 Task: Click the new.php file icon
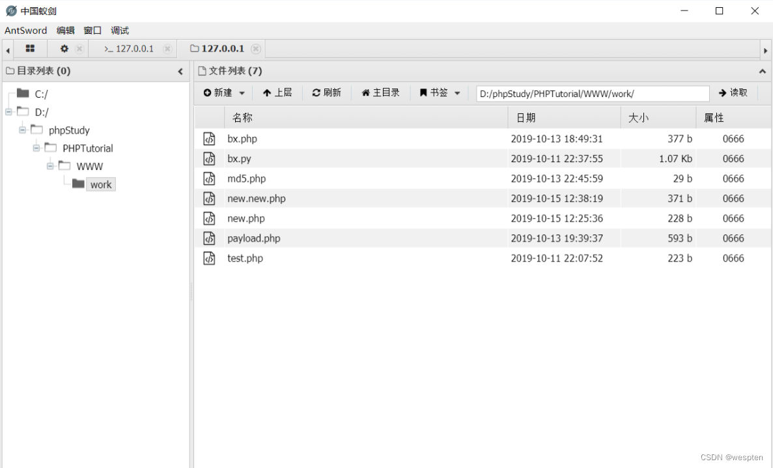[x=209, y=218]
